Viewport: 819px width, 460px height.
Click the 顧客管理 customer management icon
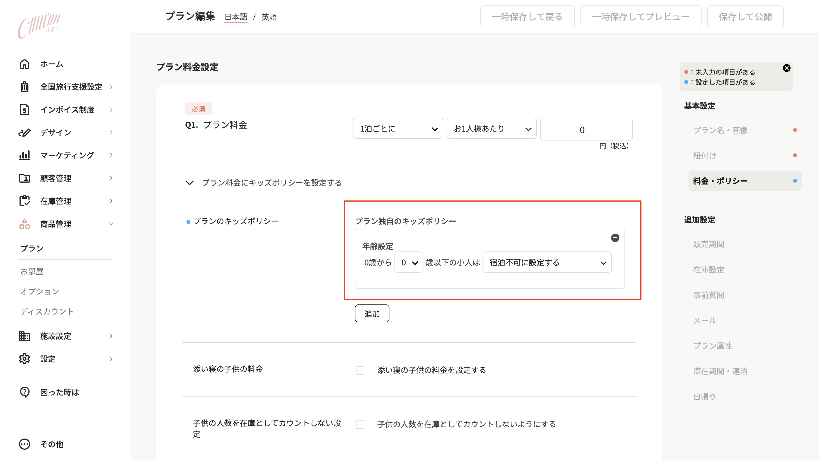[25, 178]
